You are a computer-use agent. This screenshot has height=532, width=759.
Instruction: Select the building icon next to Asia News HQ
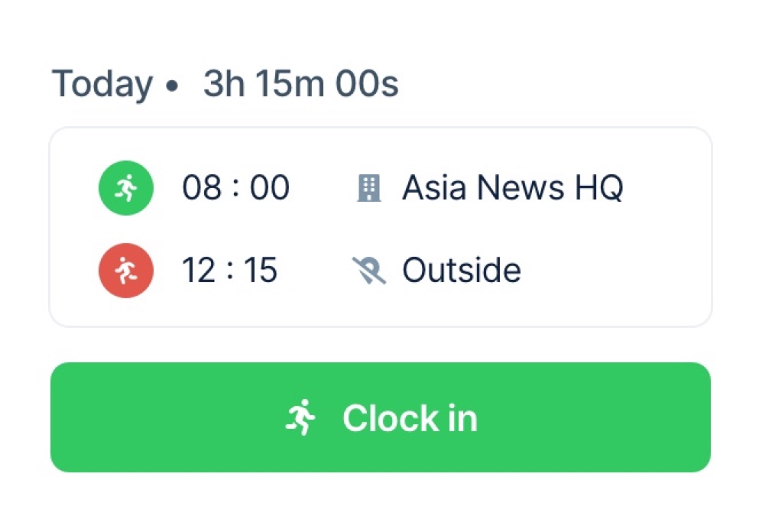[x=371, y=187]
